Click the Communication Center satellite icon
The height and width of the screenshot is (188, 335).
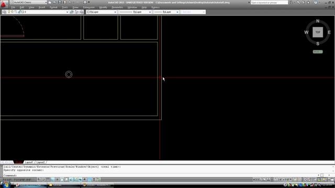click(304, 2)
